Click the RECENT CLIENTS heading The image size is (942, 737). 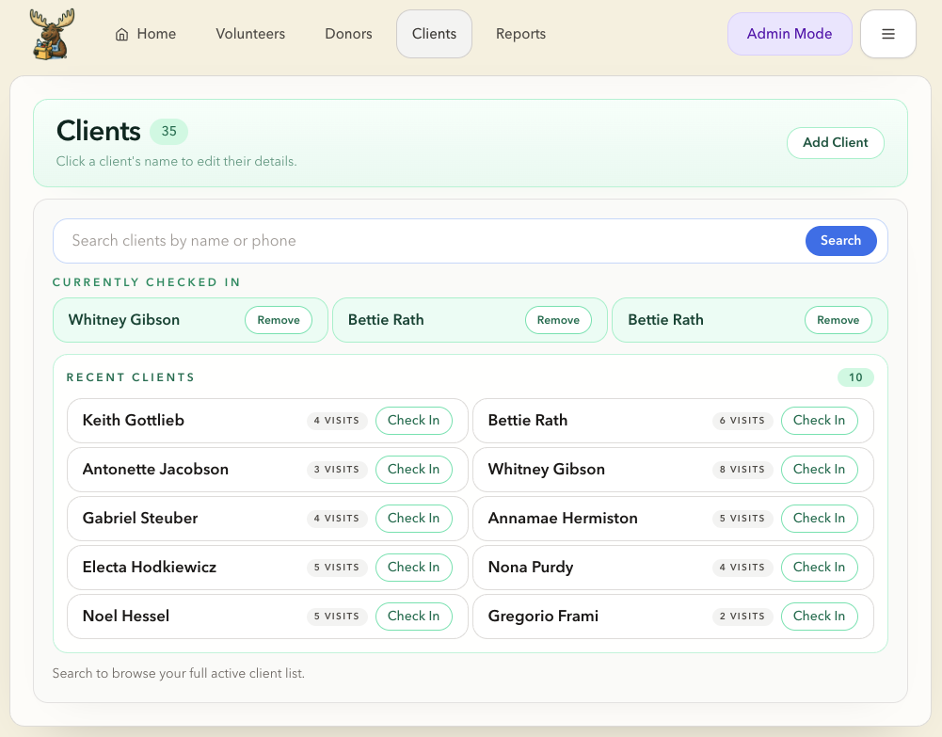[x=131, y=377]
